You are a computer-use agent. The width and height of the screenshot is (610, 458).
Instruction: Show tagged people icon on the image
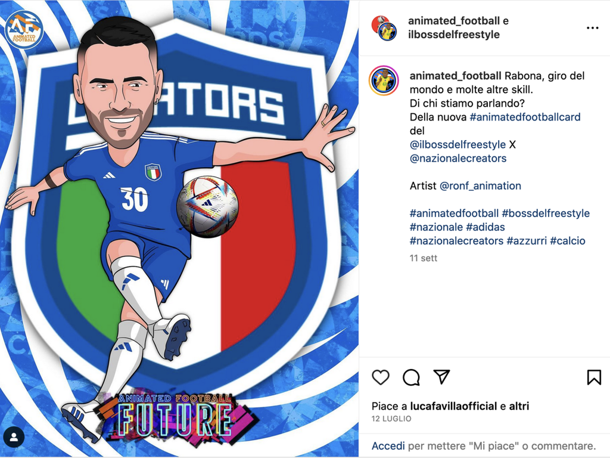tap(14, 437)
